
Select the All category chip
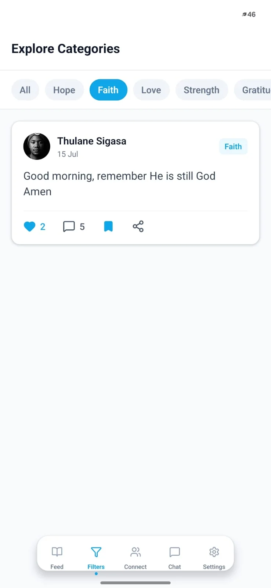pyautogui.click(x=25, y=90)
